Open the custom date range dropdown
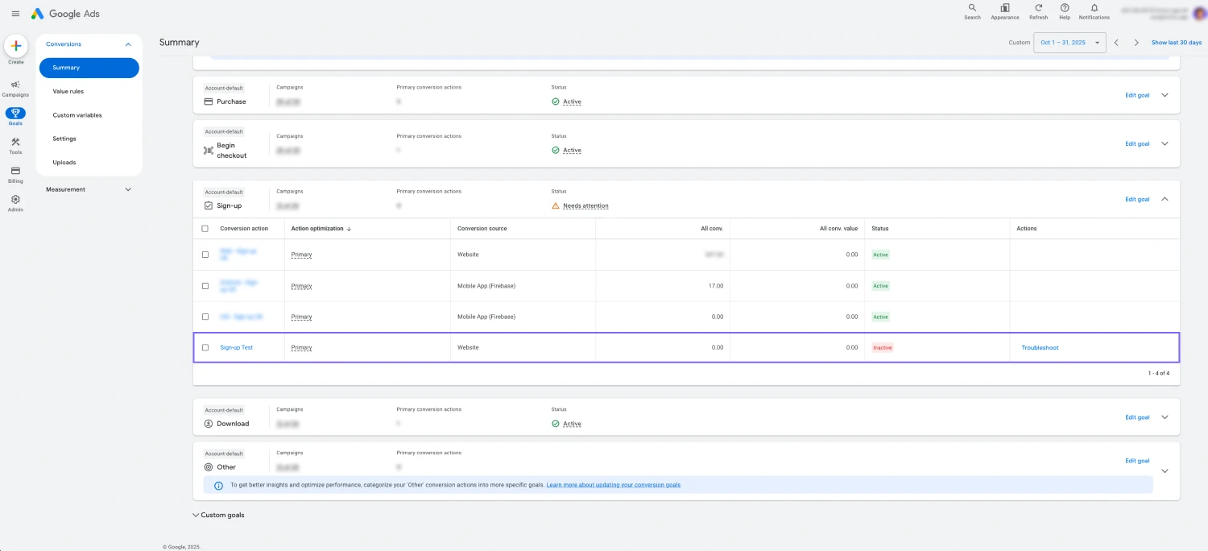Screen dimensions: 1208x551 click(x=1069, y=42)
